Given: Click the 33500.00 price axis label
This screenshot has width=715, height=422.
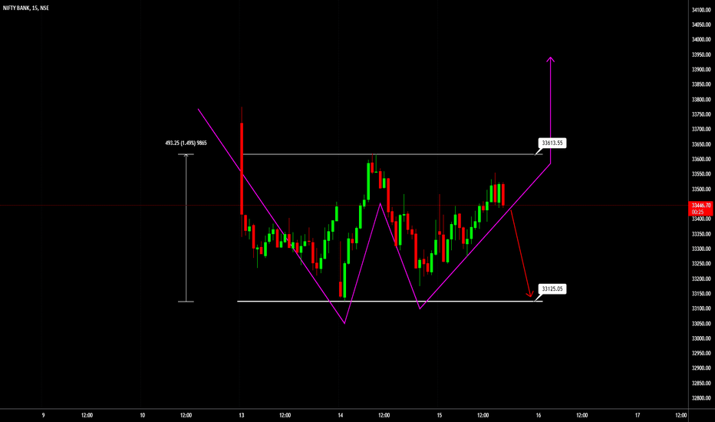Looking at the screenshot, I should [x=701, y=190].
